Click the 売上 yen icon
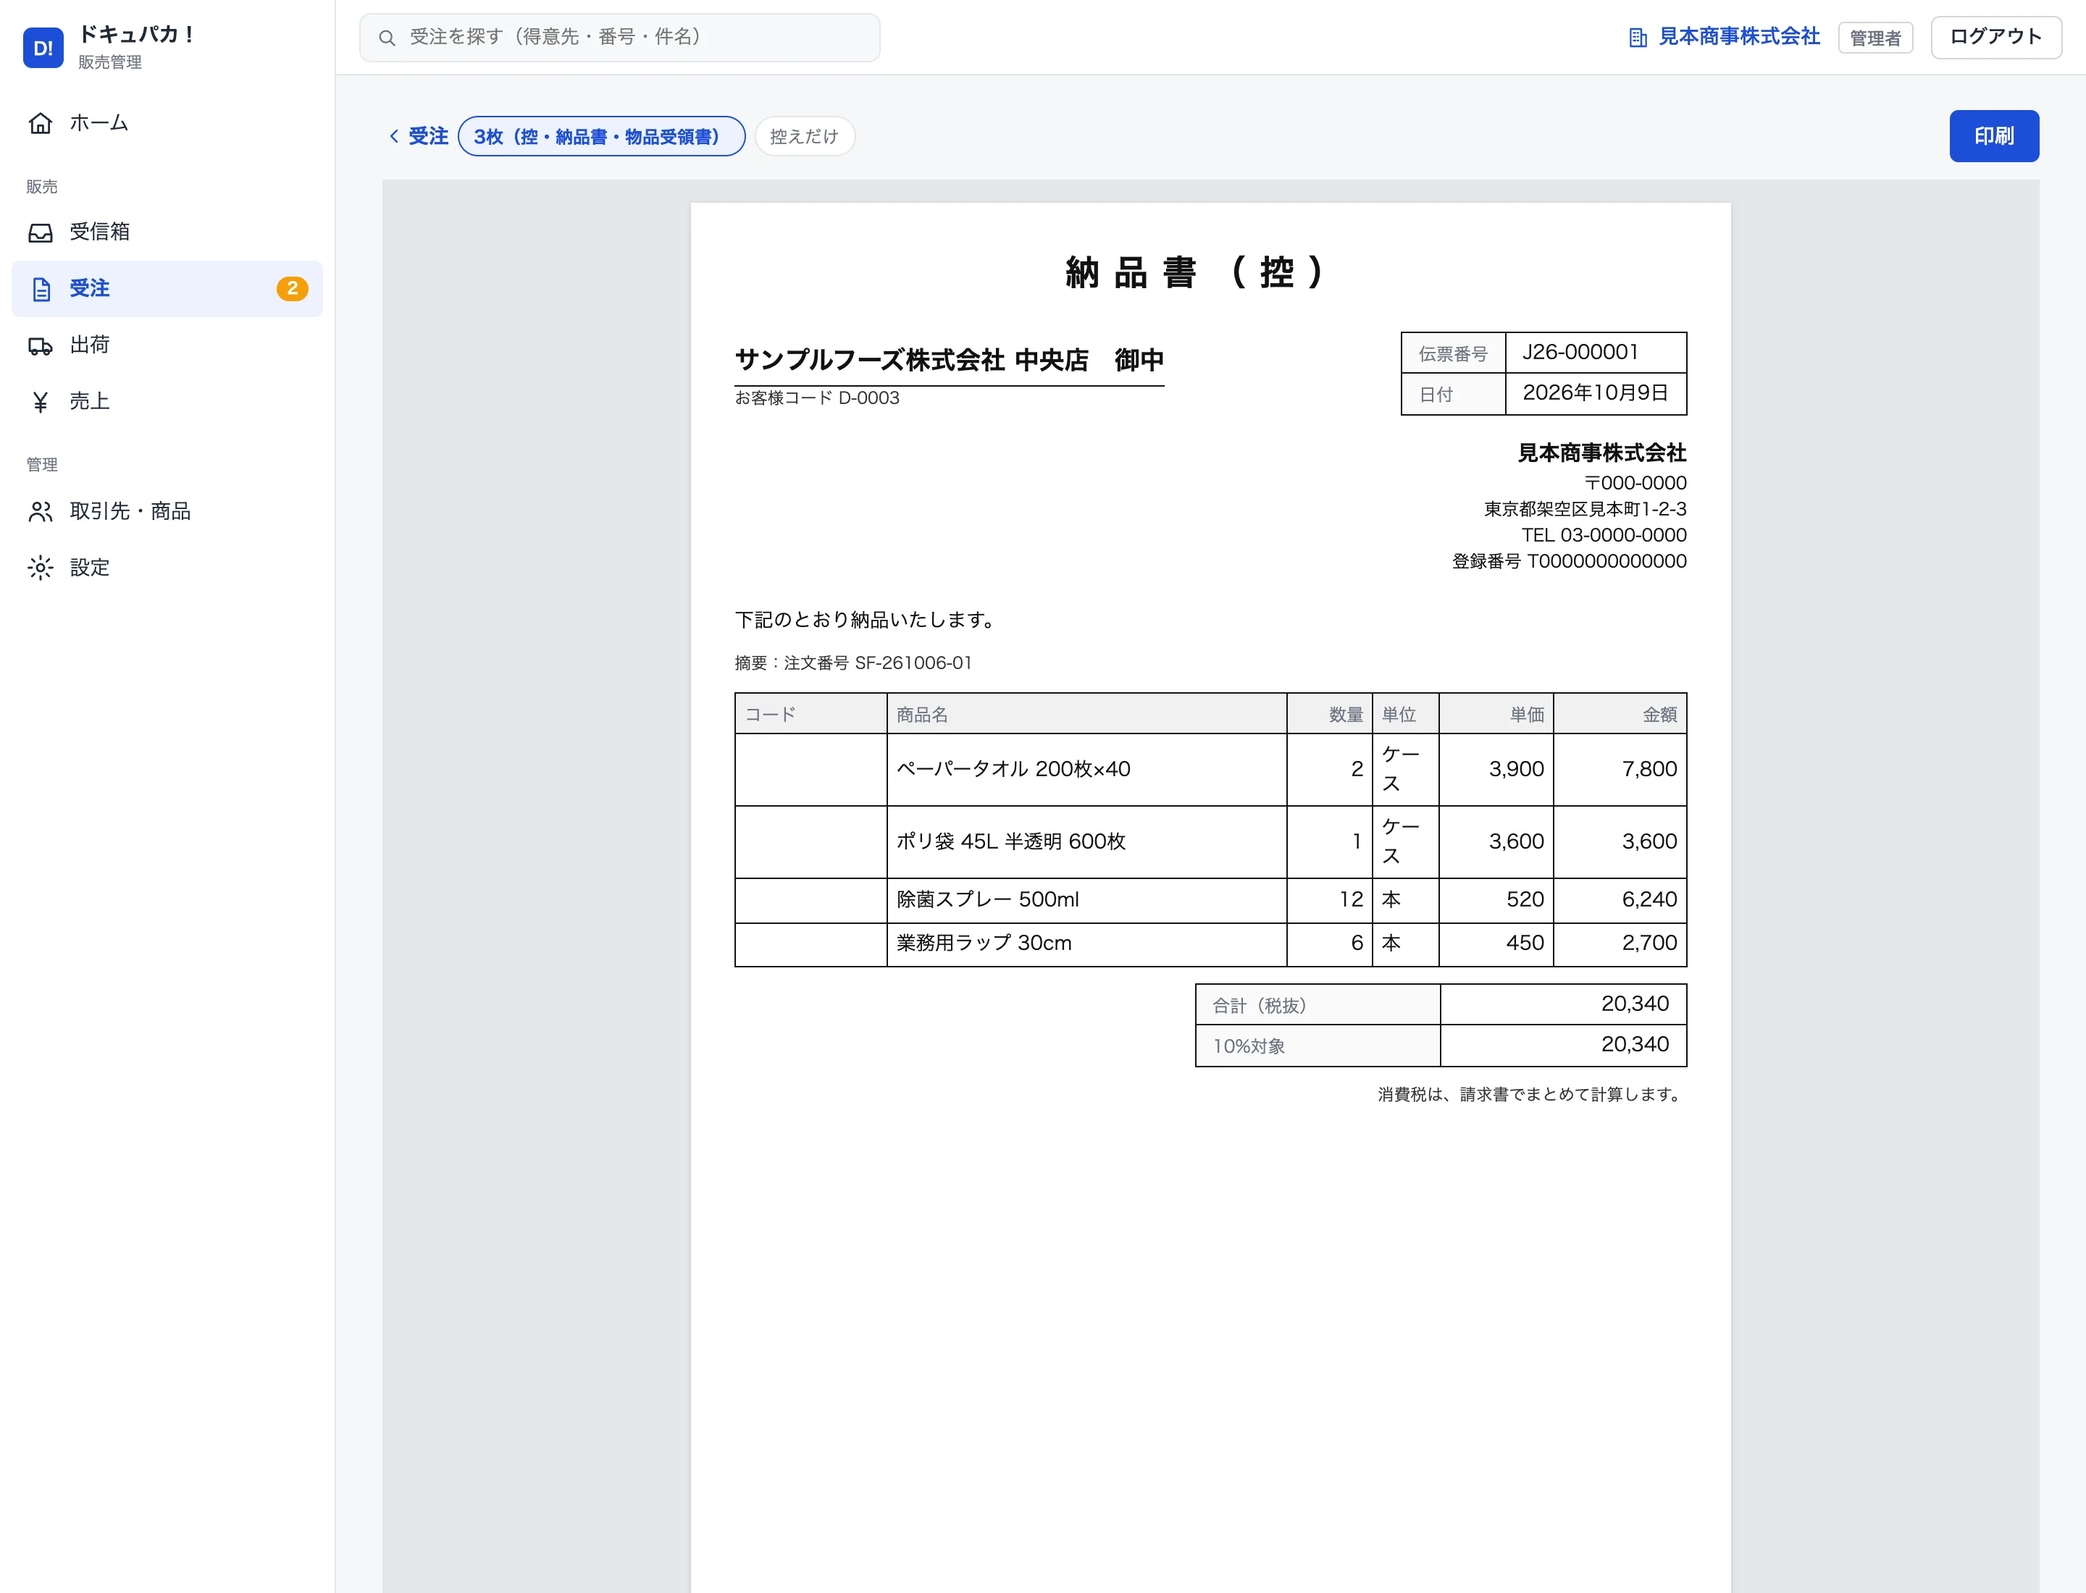Screen dimensions: 2086x1593 [40, 402]
